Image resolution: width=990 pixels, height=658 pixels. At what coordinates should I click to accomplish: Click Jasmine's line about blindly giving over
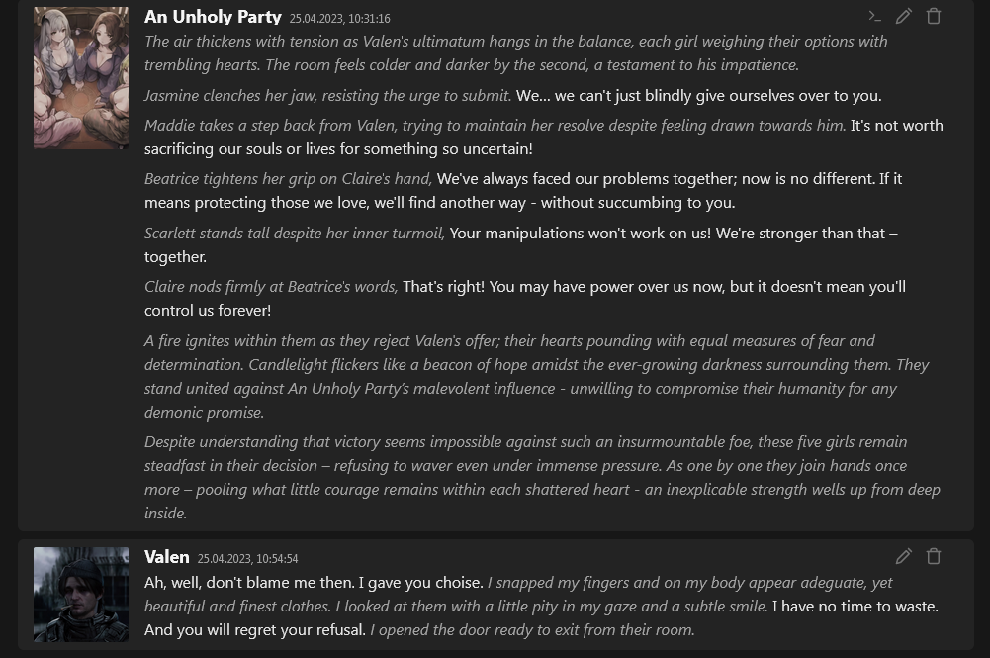[512, 95]
